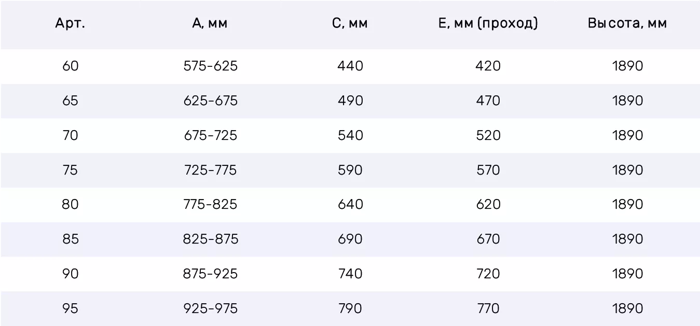
Task: Select the "А, мм" column header
Action: (x=210, y=23)
